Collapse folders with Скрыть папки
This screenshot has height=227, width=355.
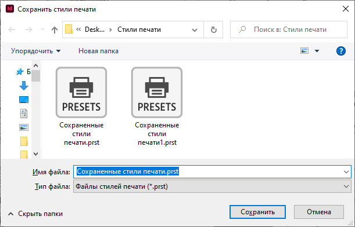pos(35,214)
